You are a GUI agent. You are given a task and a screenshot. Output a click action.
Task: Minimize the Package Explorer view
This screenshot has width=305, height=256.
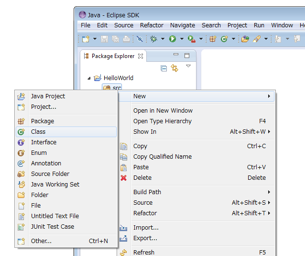point(176,55)
